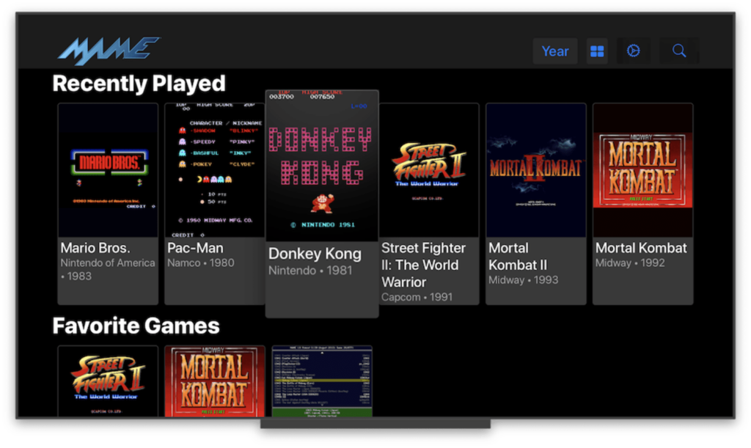This screenshot has width=751, height=448.
Task: Click the Nintendo 1981 subtitle under Donkey Kong
Action: pyautogui.click(x=315, y=270)
